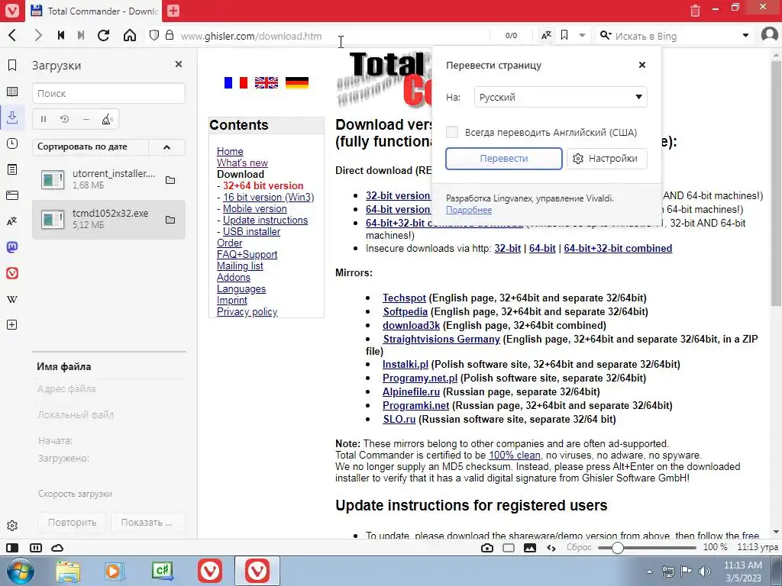Open the Window panel in sidebar
Image resolution: width=782 pixels, height=586 pixels.
pyautogui.click(x=12, y=195)
